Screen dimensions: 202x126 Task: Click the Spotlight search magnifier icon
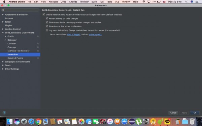(x=186, y=2)
